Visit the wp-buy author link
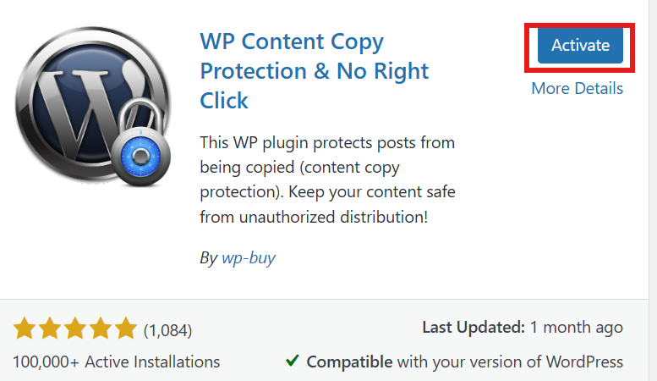The width and height of the screenshot is (657, 381). [x=249, y=257]
